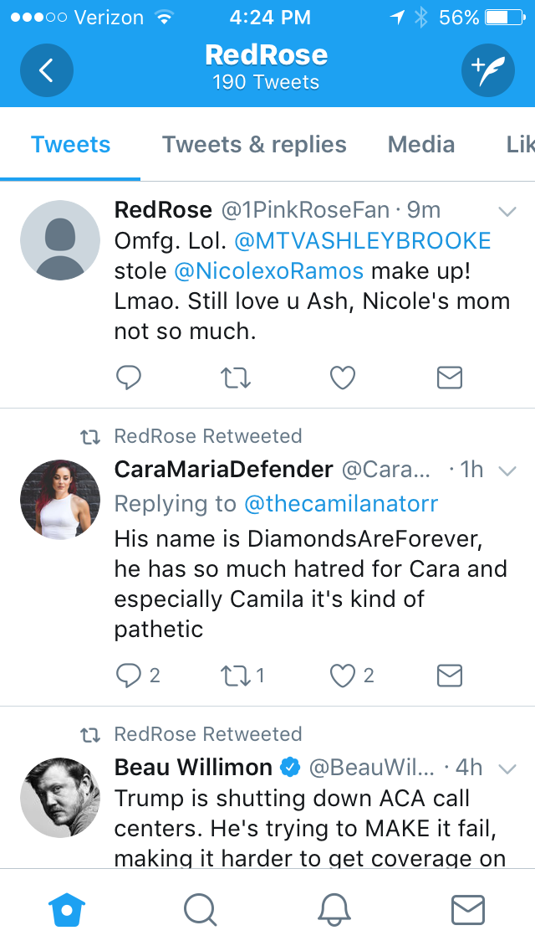Switch to Tweets & replies tab
The width and height of the screenshot is (535, 951).
coord(254,144)
